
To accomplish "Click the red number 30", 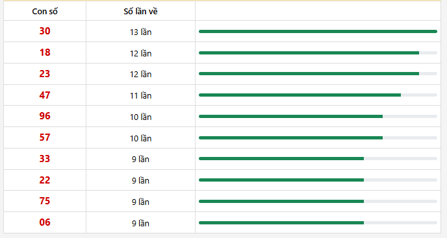I will click(x=45, y=31).
